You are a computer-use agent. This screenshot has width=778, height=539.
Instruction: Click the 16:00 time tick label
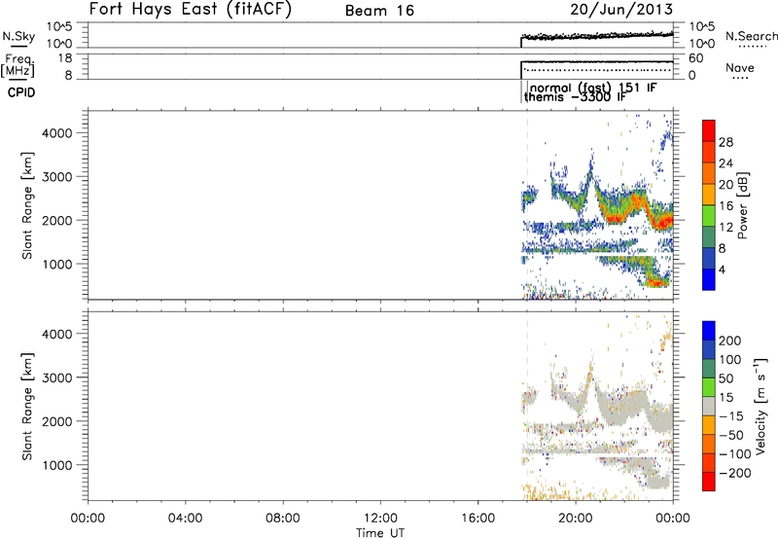(x=477, y=519)
